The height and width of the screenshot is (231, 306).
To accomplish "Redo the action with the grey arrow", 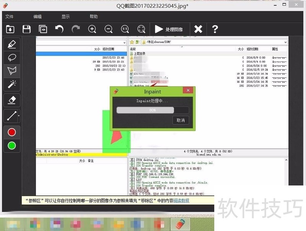I will click(76, 29).
